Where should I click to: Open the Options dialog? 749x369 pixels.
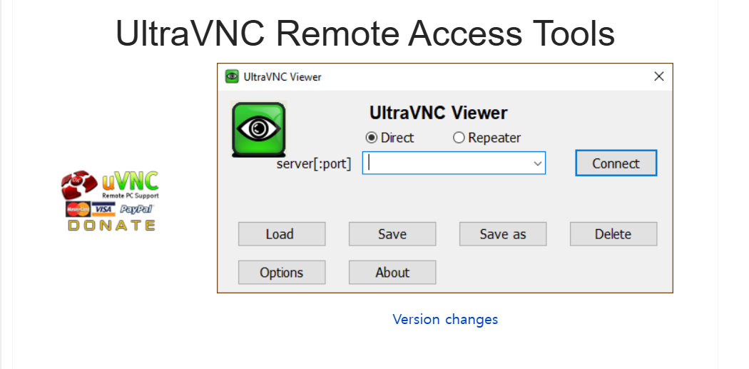pos(281,273)
